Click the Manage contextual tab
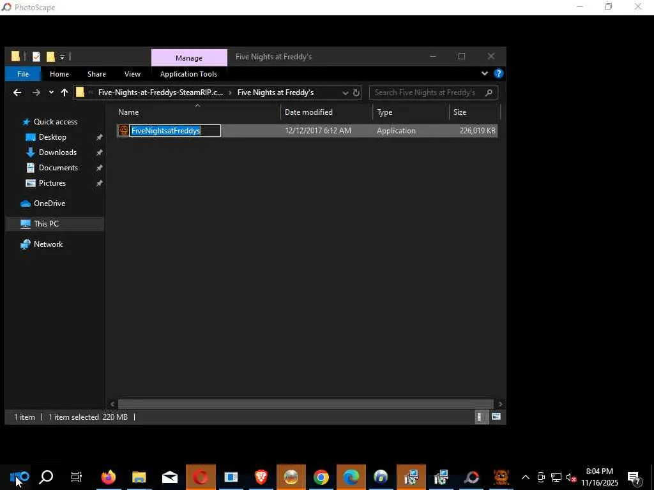 pos(189,58)
